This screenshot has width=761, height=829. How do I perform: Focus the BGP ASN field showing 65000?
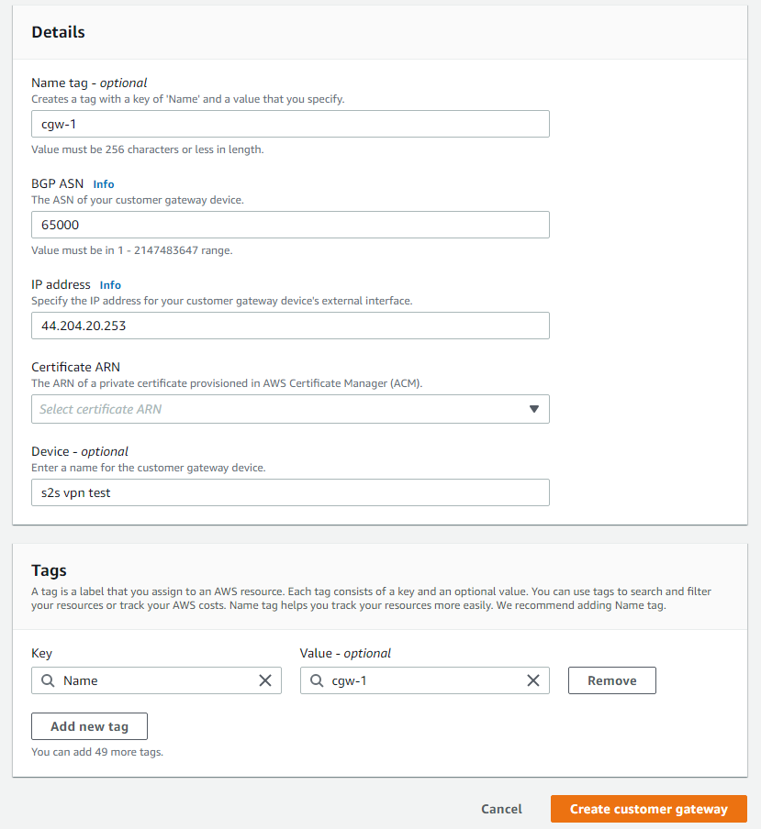click(290, 225)
